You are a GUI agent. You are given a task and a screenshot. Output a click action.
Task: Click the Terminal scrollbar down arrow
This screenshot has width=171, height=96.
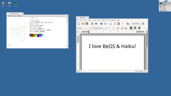68,46
